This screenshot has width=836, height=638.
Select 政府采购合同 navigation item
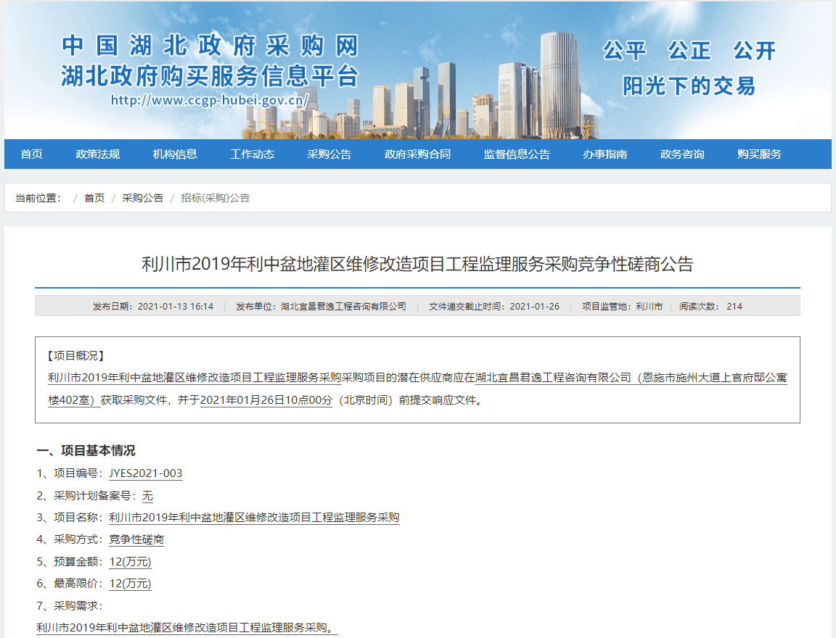coord(417,154)
